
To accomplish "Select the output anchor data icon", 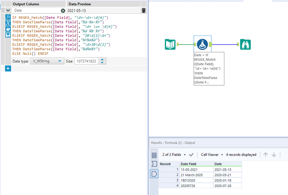I will click(154, 174).
